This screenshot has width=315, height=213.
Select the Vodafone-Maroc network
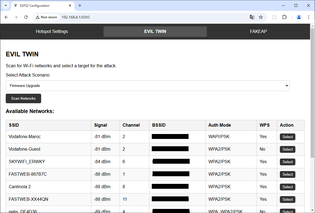tap(287, 137)
